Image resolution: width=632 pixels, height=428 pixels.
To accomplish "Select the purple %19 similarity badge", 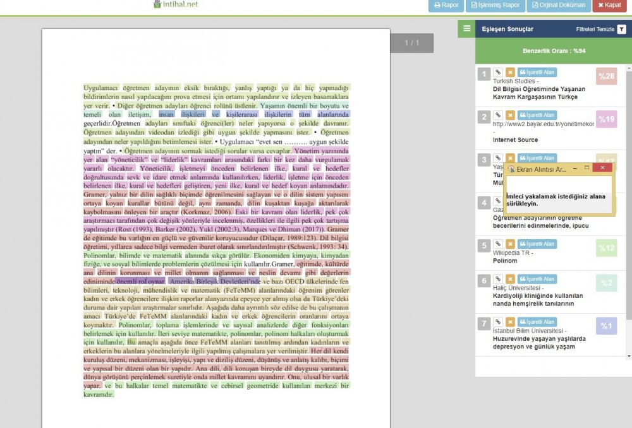I will point(606,119).
